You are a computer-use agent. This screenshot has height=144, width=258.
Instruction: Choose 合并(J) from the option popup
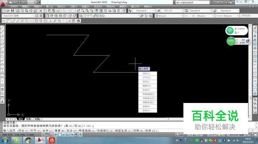coord(148,82)
